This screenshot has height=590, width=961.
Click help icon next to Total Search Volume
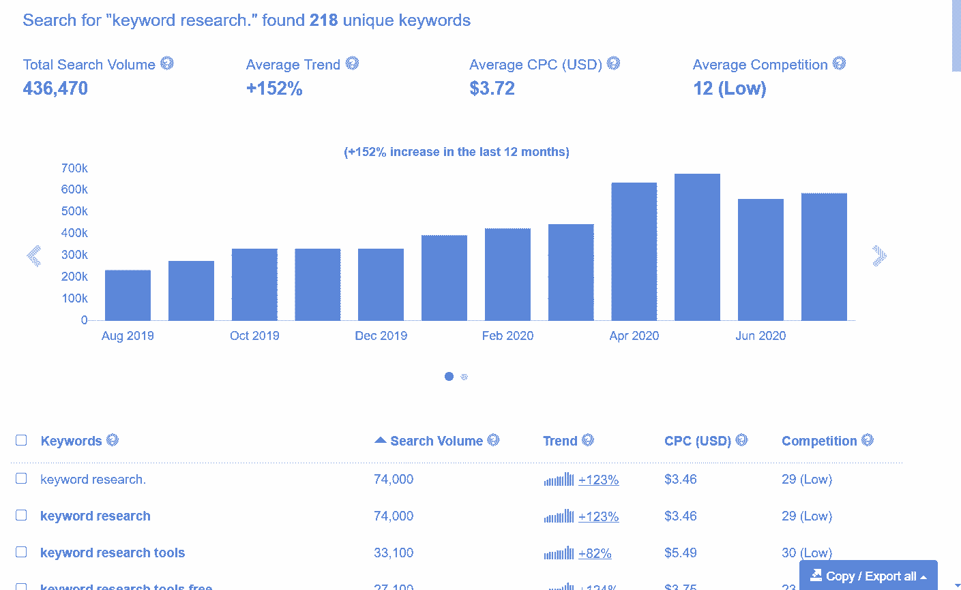pos(167,63)
